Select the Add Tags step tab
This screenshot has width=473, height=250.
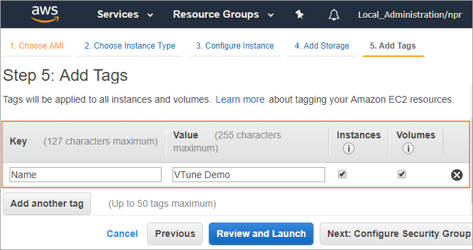click(393, 46)
